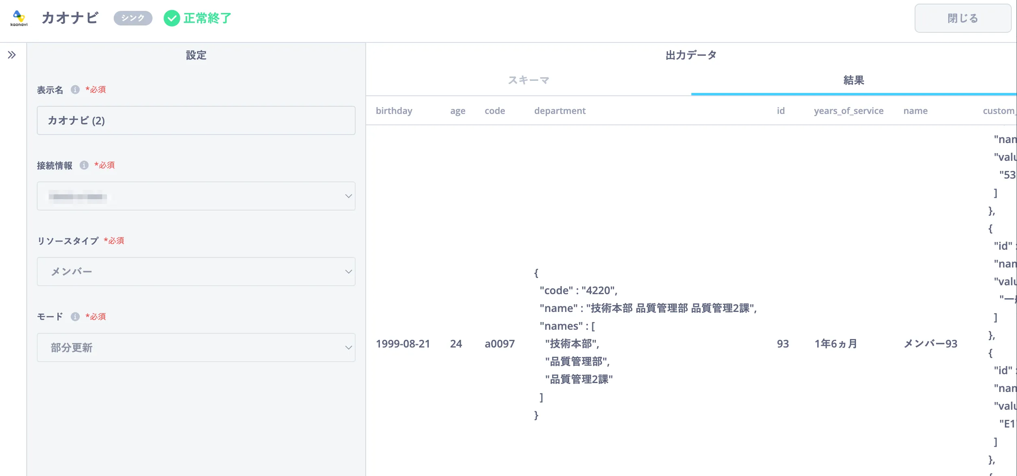Open the 接続情報 dropdown

[196, 196]
